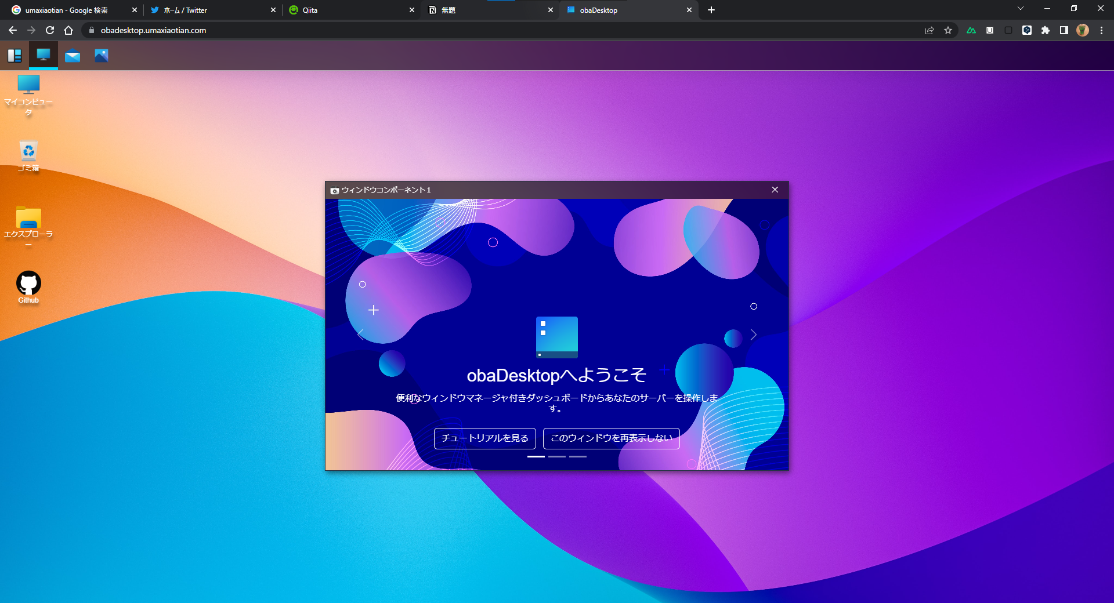Go back with the browser back arrow

pos(13,30)
